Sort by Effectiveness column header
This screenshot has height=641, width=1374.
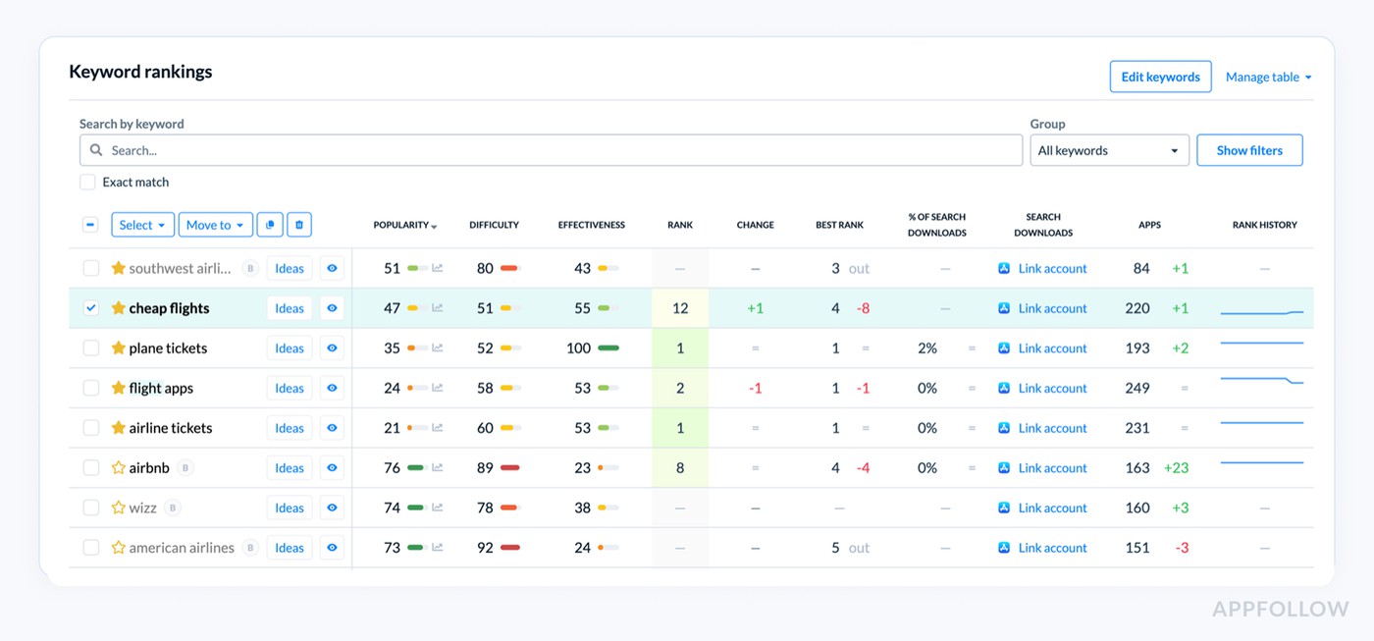pyautogui.click(x=591, y=225)
